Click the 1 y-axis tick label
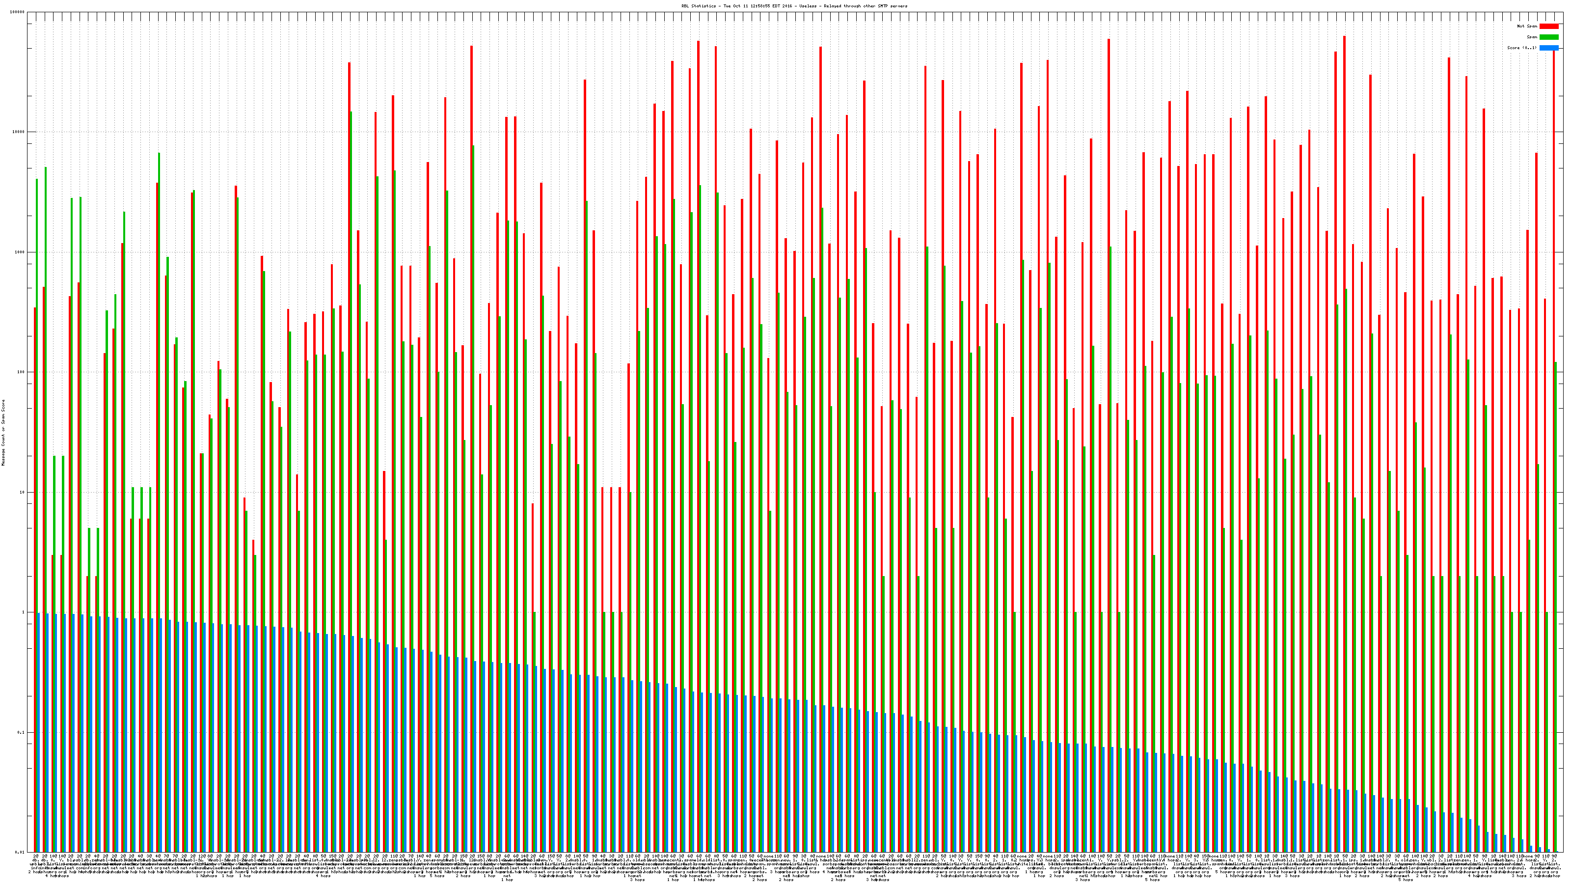 point(24,612)
